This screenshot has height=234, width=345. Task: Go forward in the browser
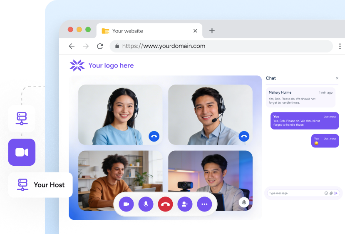pyautogui.click(x=86, y=46)
